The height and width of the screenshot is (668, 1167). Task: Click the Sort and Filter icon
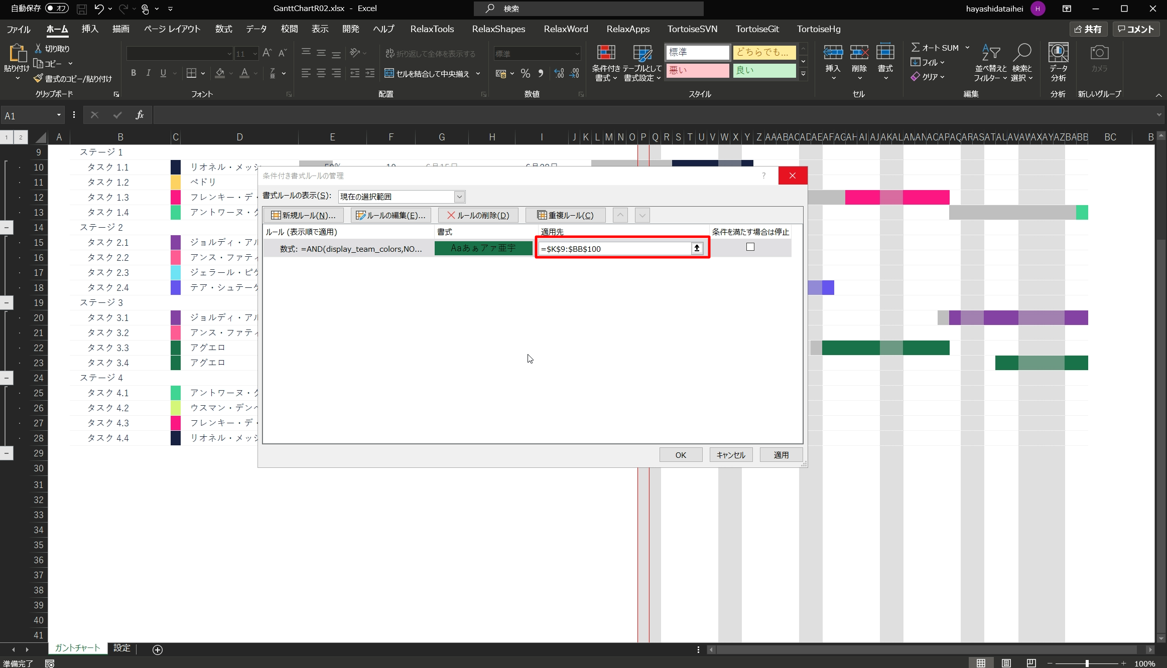coord(990,53)
